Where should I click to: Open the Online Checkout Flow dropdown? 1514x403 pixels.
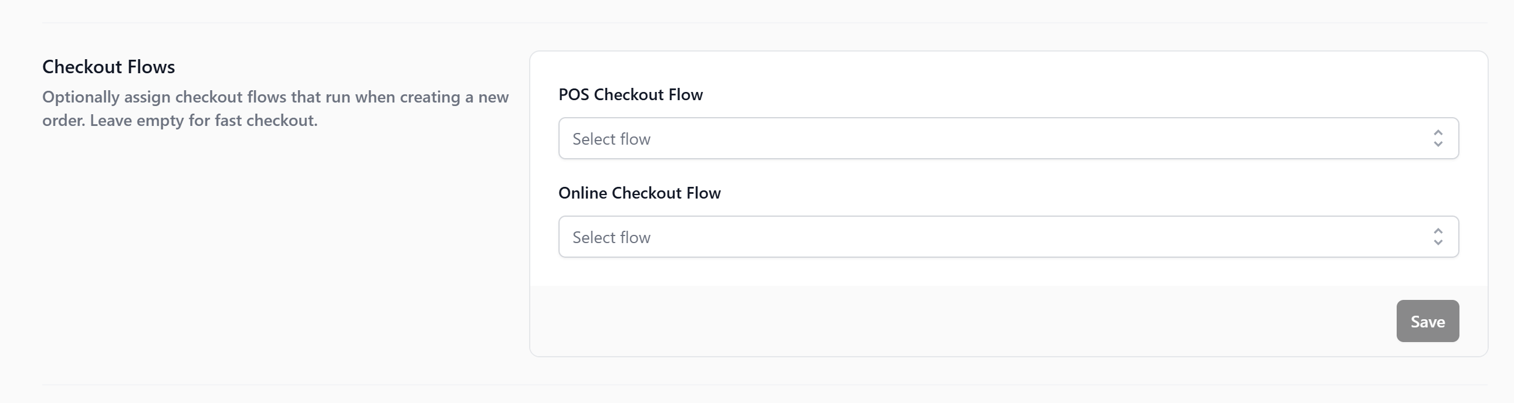(1007, 237)
